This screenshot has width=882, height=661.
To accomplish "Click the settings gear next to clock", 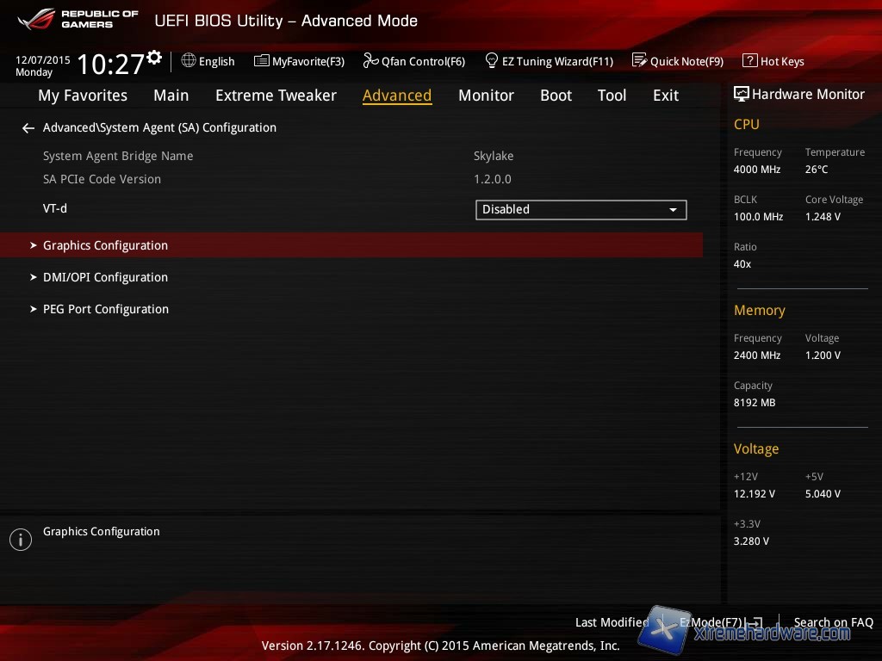I will pyautogui.click(x=154, y=57).
